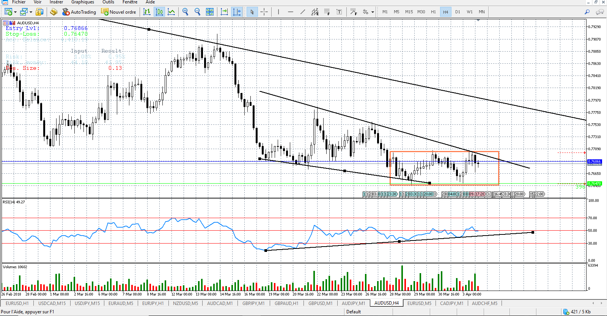Switch timeframe to M30
The height and width of the screenshot is (316, 607).
(421, 12)
